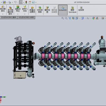Click the Take Snapshot (拍快照) icon
Image resolution: width=106 pixels, height=106 pixels.
[81, 9]
